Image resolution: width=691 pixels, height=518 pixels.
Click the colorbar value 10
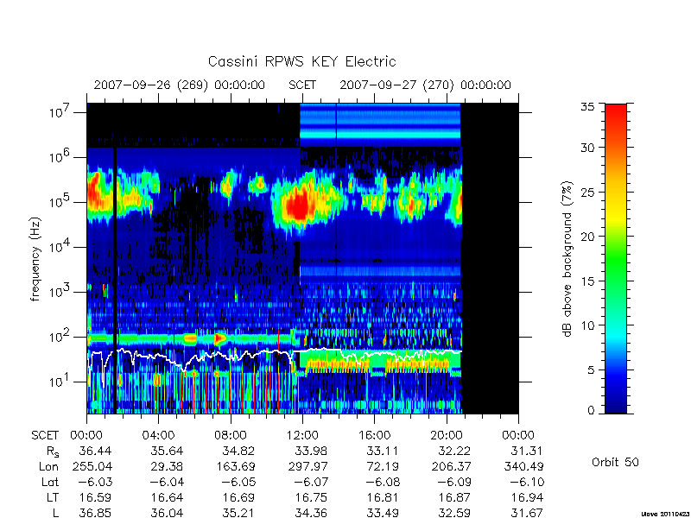(x=587, y=325)
